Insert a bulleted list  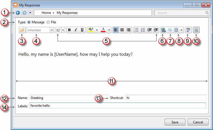coord(136,30)
